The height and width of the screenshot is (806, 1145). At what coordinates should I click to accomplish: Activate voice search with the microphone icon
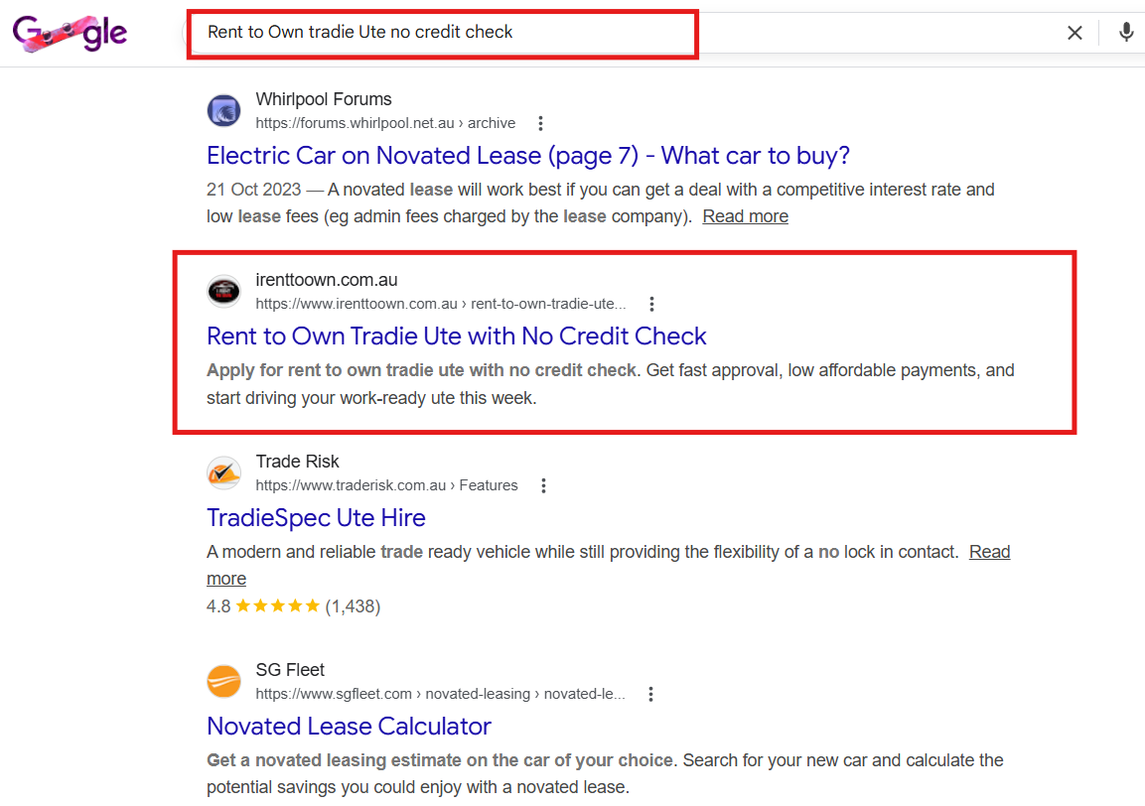pos(1126,33)
